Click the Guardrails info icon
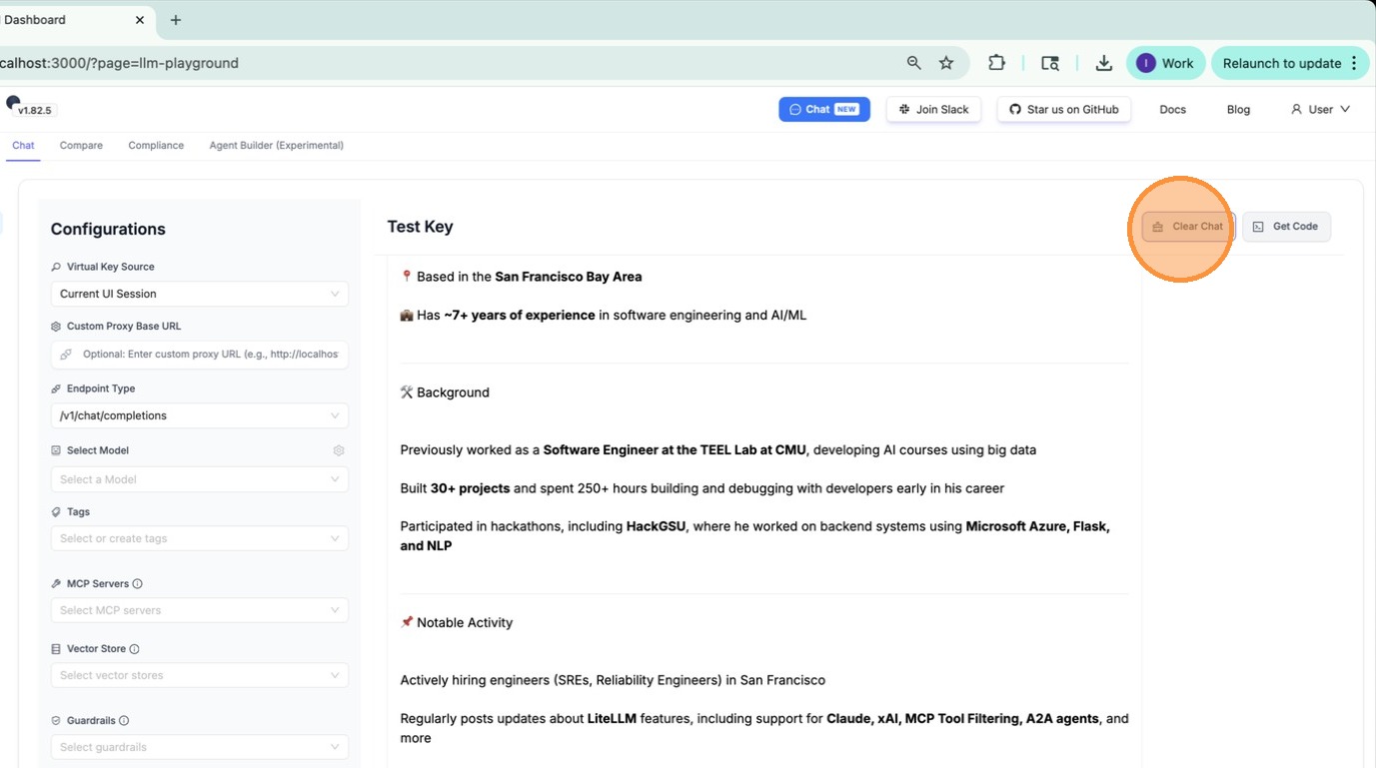 pyautogui.click(x=124, y=721)
